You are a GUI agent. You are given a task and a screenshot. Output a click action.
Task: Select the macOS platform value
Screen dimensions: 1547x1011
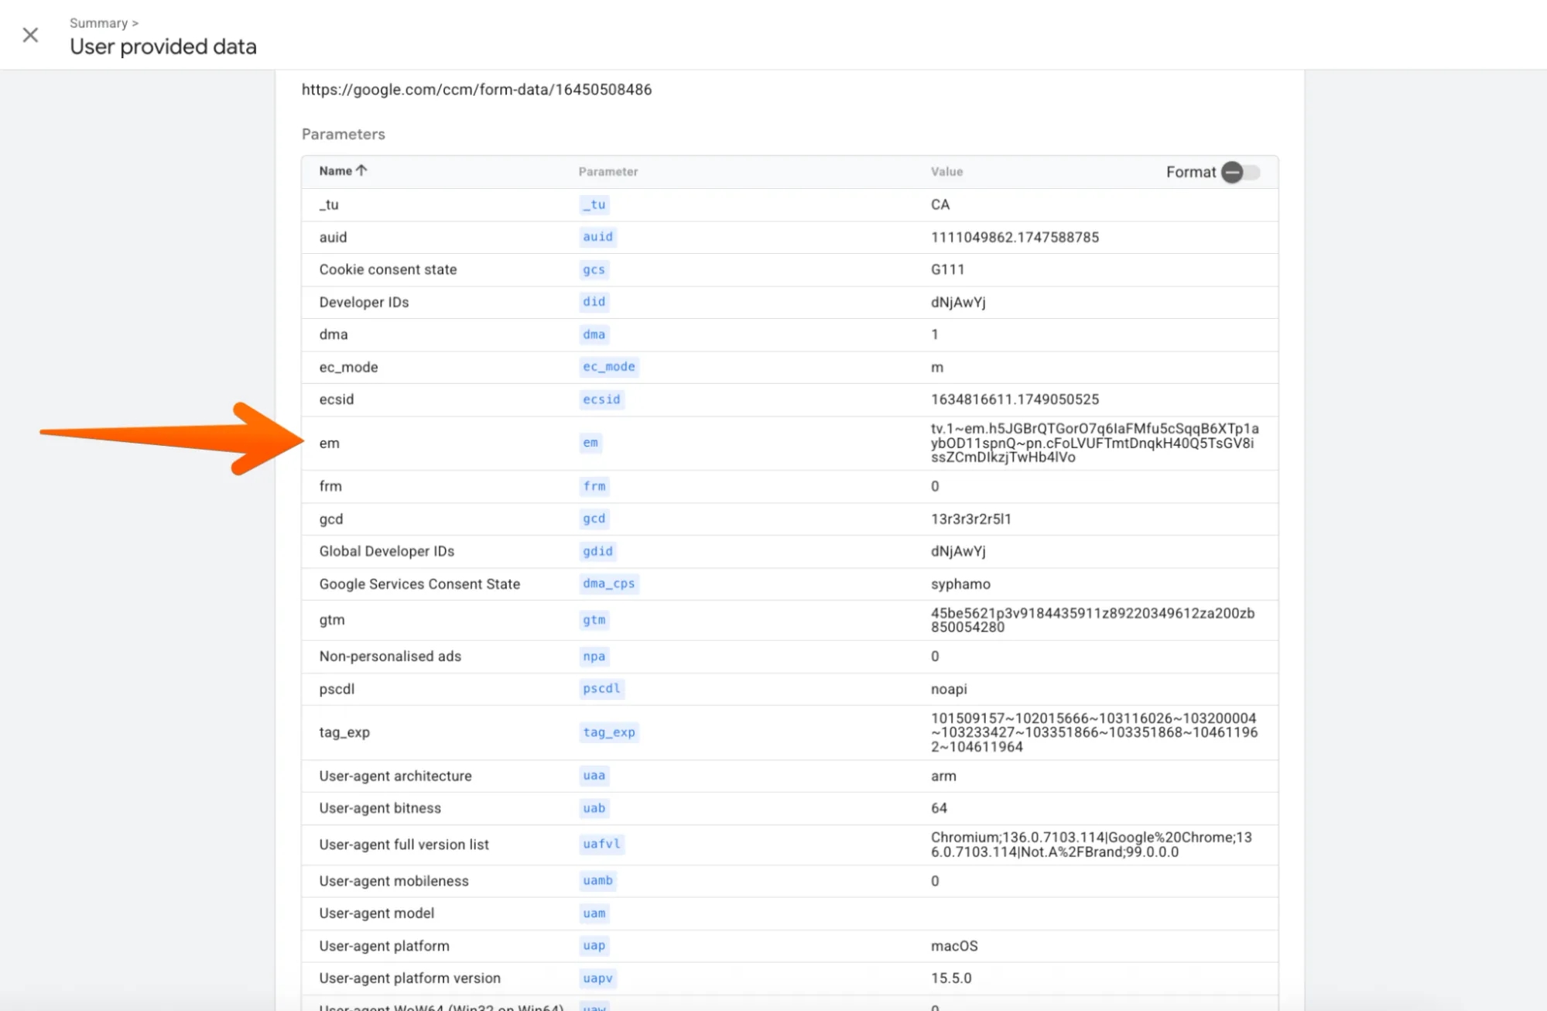[x=954, y=946]
